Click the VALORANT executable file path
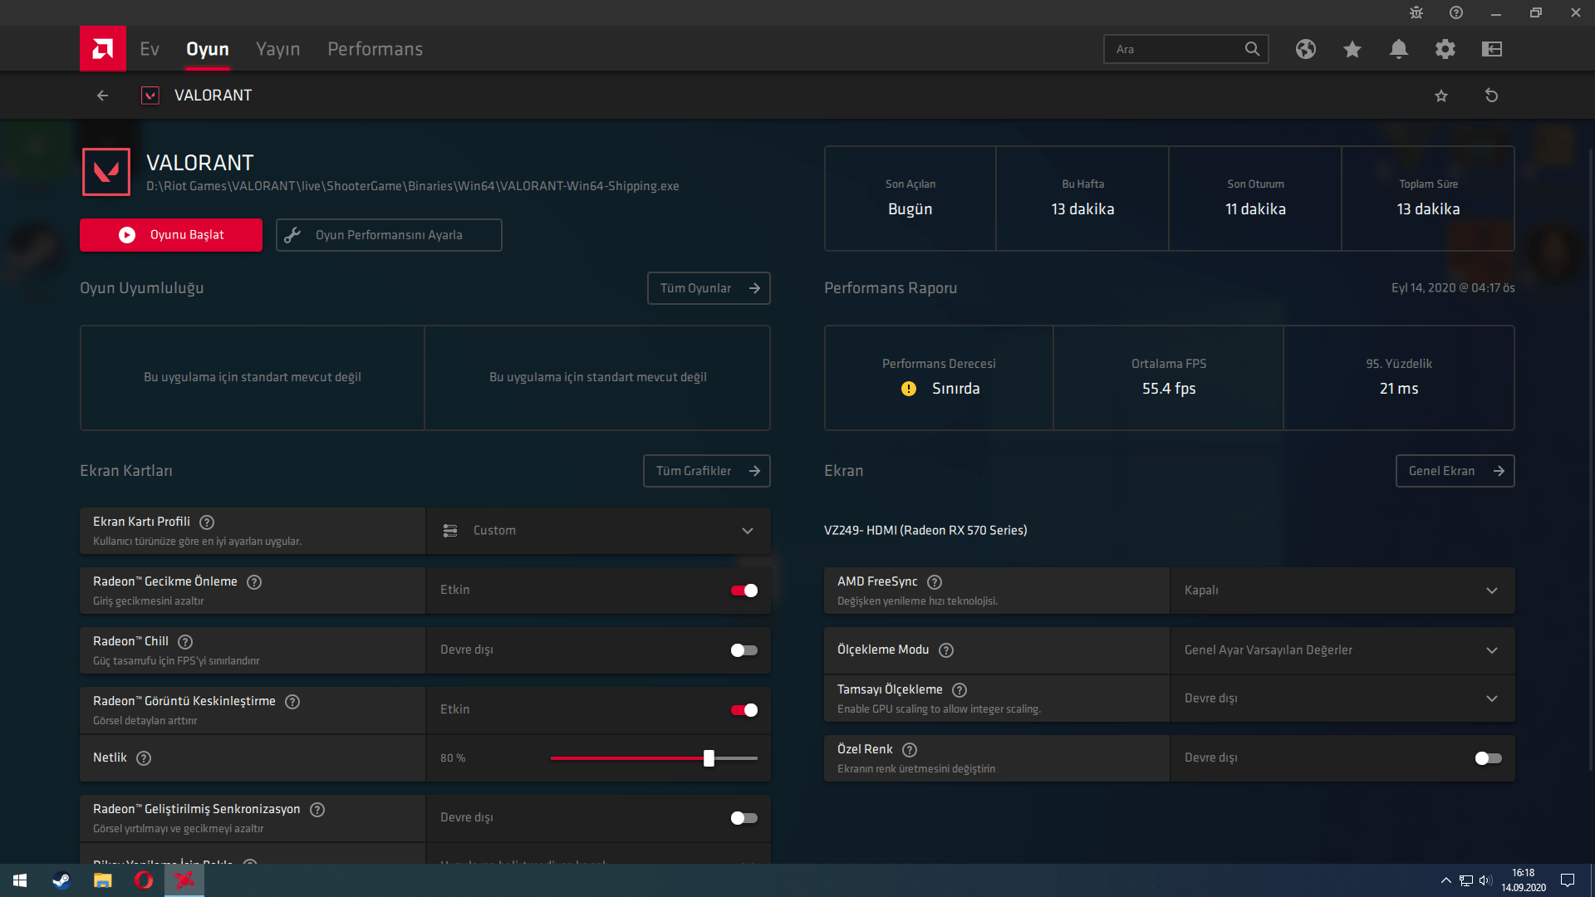Screen dimensions: 1595x897 (x=413, y=186)
